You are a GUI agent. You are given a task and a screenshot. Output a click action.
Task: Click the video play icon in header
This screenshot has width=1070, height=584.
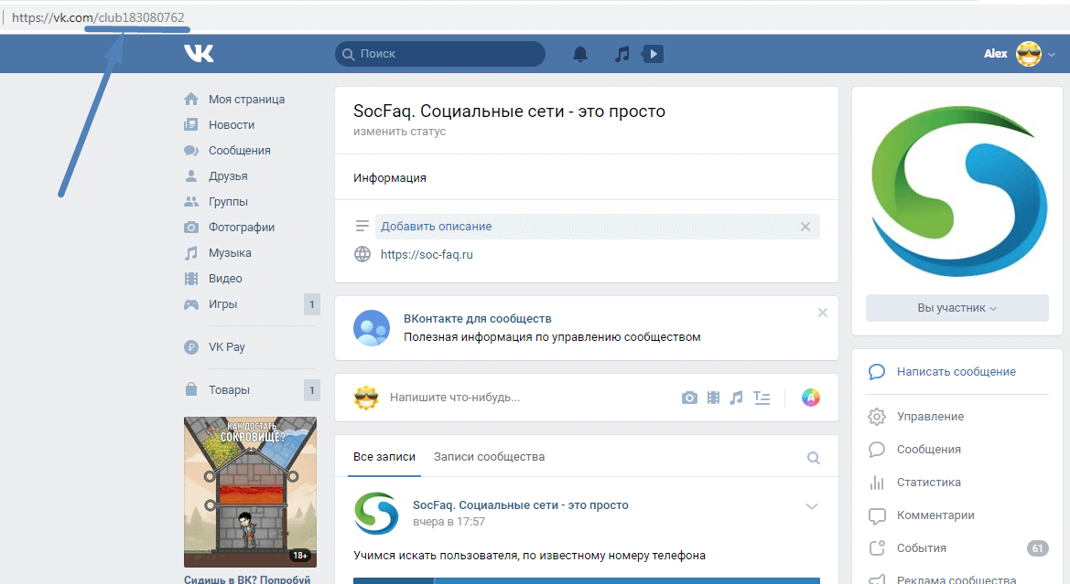(x=653, y=54)
